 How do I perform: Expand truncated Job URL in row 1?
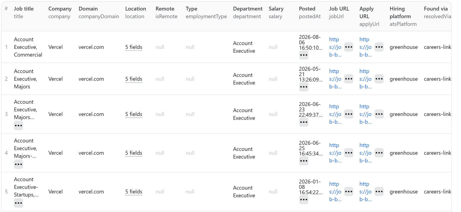349,47
